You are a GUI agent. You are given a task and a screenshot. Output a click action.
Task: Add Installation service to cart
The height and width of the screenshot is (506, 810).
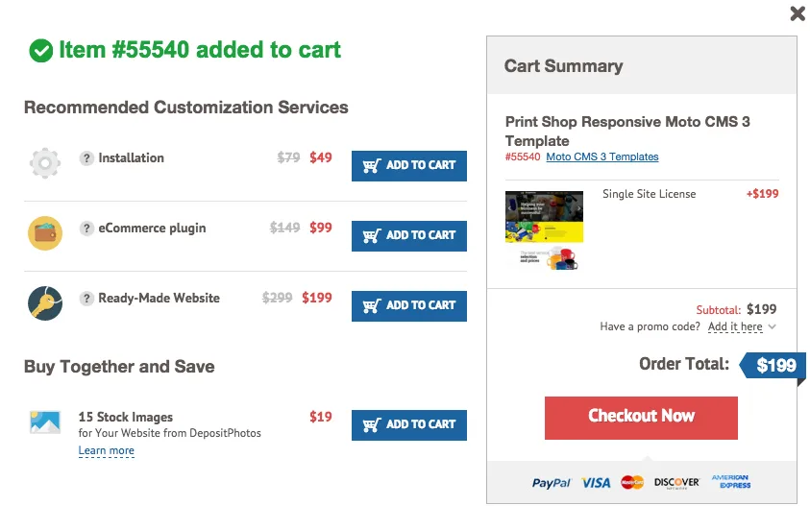coord(409,165)
